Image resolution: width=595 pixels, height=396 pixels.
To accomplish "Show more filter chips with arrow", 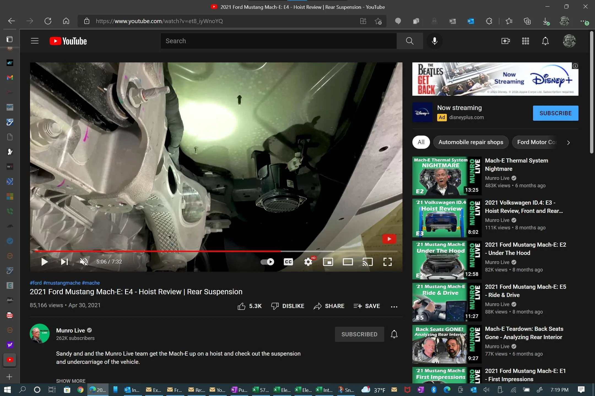I will click(x=568, y=142).
